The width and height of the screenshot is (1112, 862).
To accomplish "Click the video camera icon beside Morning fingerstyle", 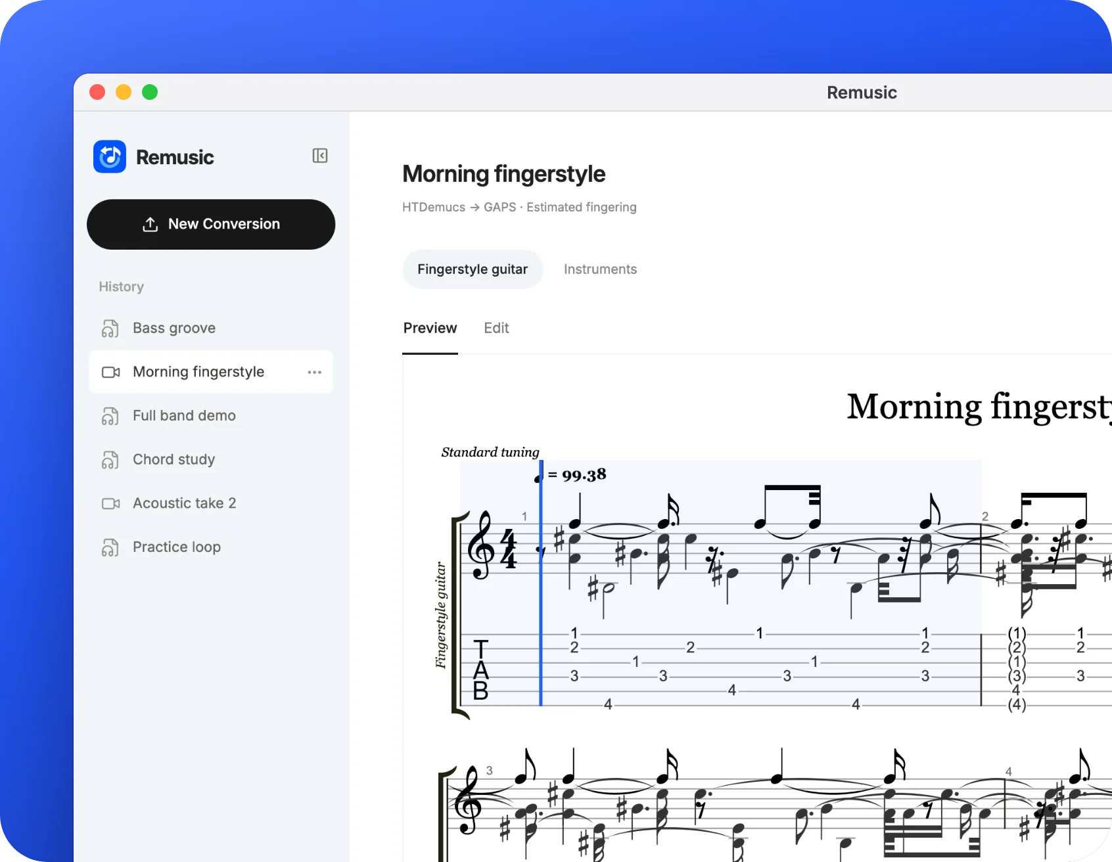I will 110,372.
